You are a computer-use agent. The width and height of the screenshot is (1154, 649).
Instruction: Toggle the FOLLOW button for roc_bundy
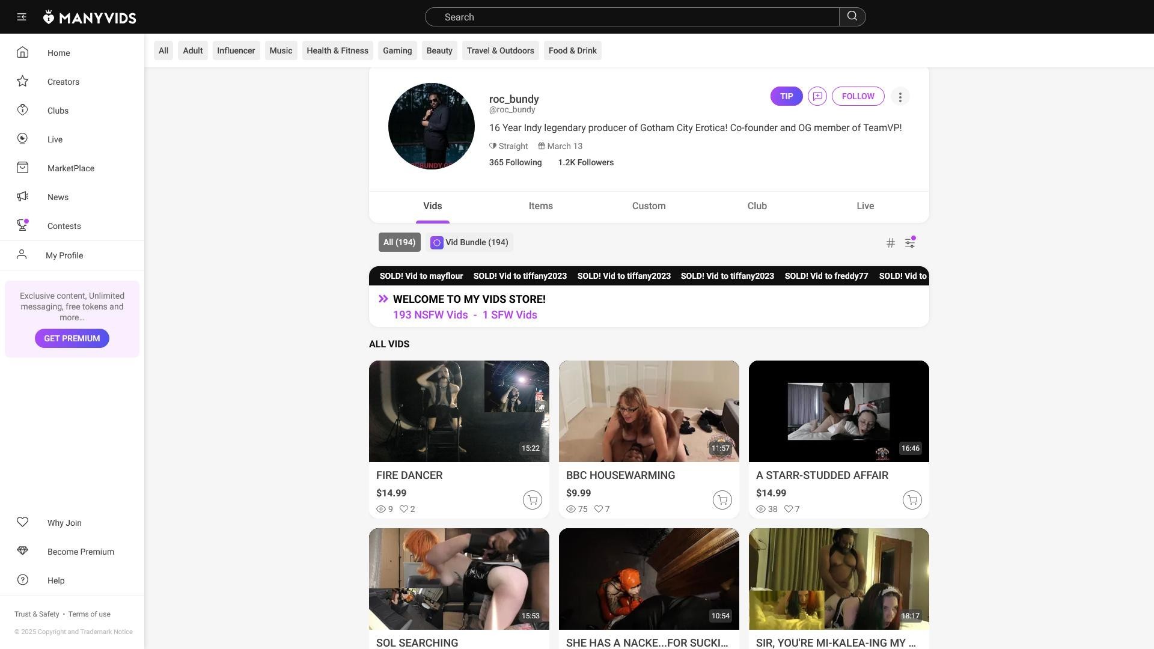(858, 96)
